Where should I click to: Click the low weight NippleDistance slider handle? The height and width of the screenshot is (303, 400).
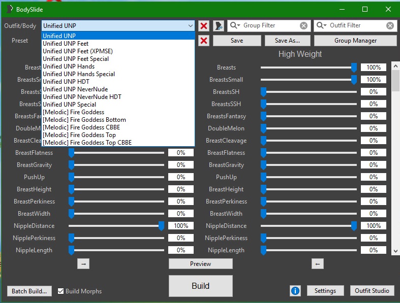[x=161, y=226]
